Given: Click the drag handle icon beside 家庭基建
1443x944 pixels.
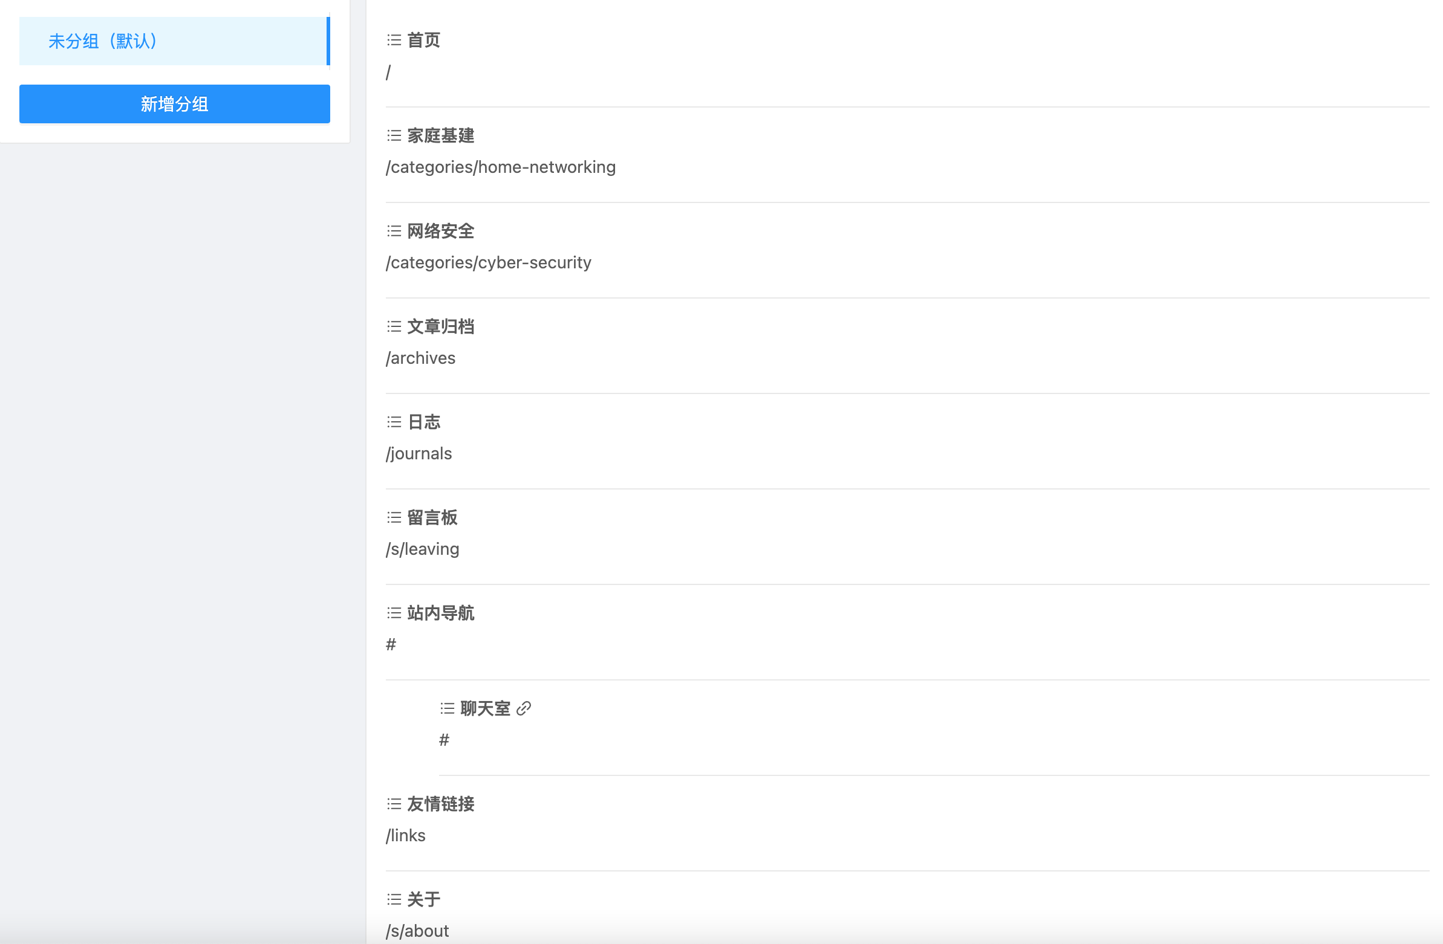Looking at the screenshot, I should (x=394, y=136).
